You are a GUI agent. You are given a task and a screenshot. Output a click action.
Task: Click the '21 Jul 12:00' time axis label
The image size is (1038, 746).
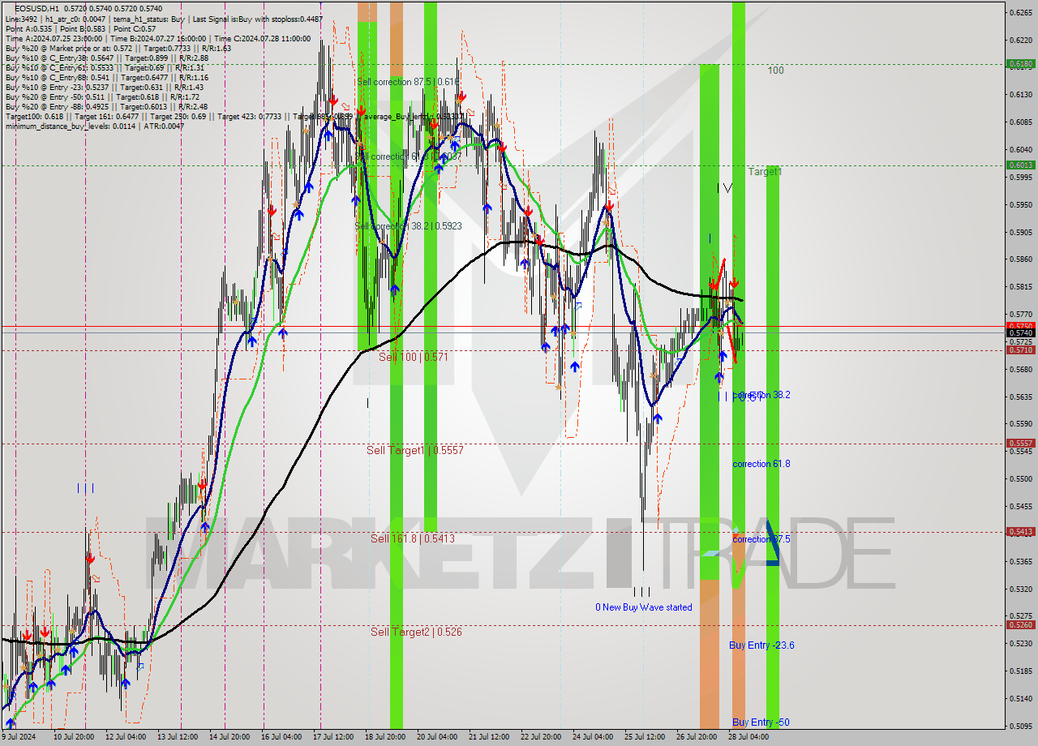tap(489, 737)
